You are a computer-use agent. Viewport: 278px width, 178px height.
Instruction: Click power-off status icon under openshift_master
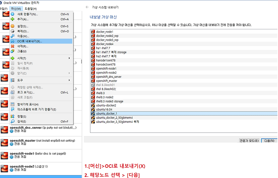coord(11,144)
